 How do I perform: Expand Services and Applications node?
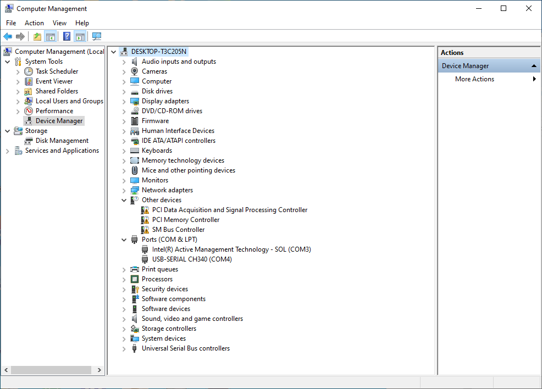7,151
